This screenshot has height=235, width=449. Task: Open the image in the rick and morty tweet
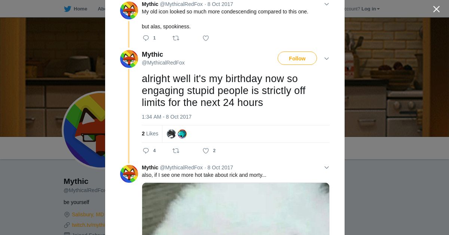tap(236, 209)
